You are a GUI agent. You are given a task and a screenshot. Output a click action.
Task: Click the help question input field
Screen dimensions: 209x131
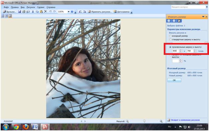[188, 7]
